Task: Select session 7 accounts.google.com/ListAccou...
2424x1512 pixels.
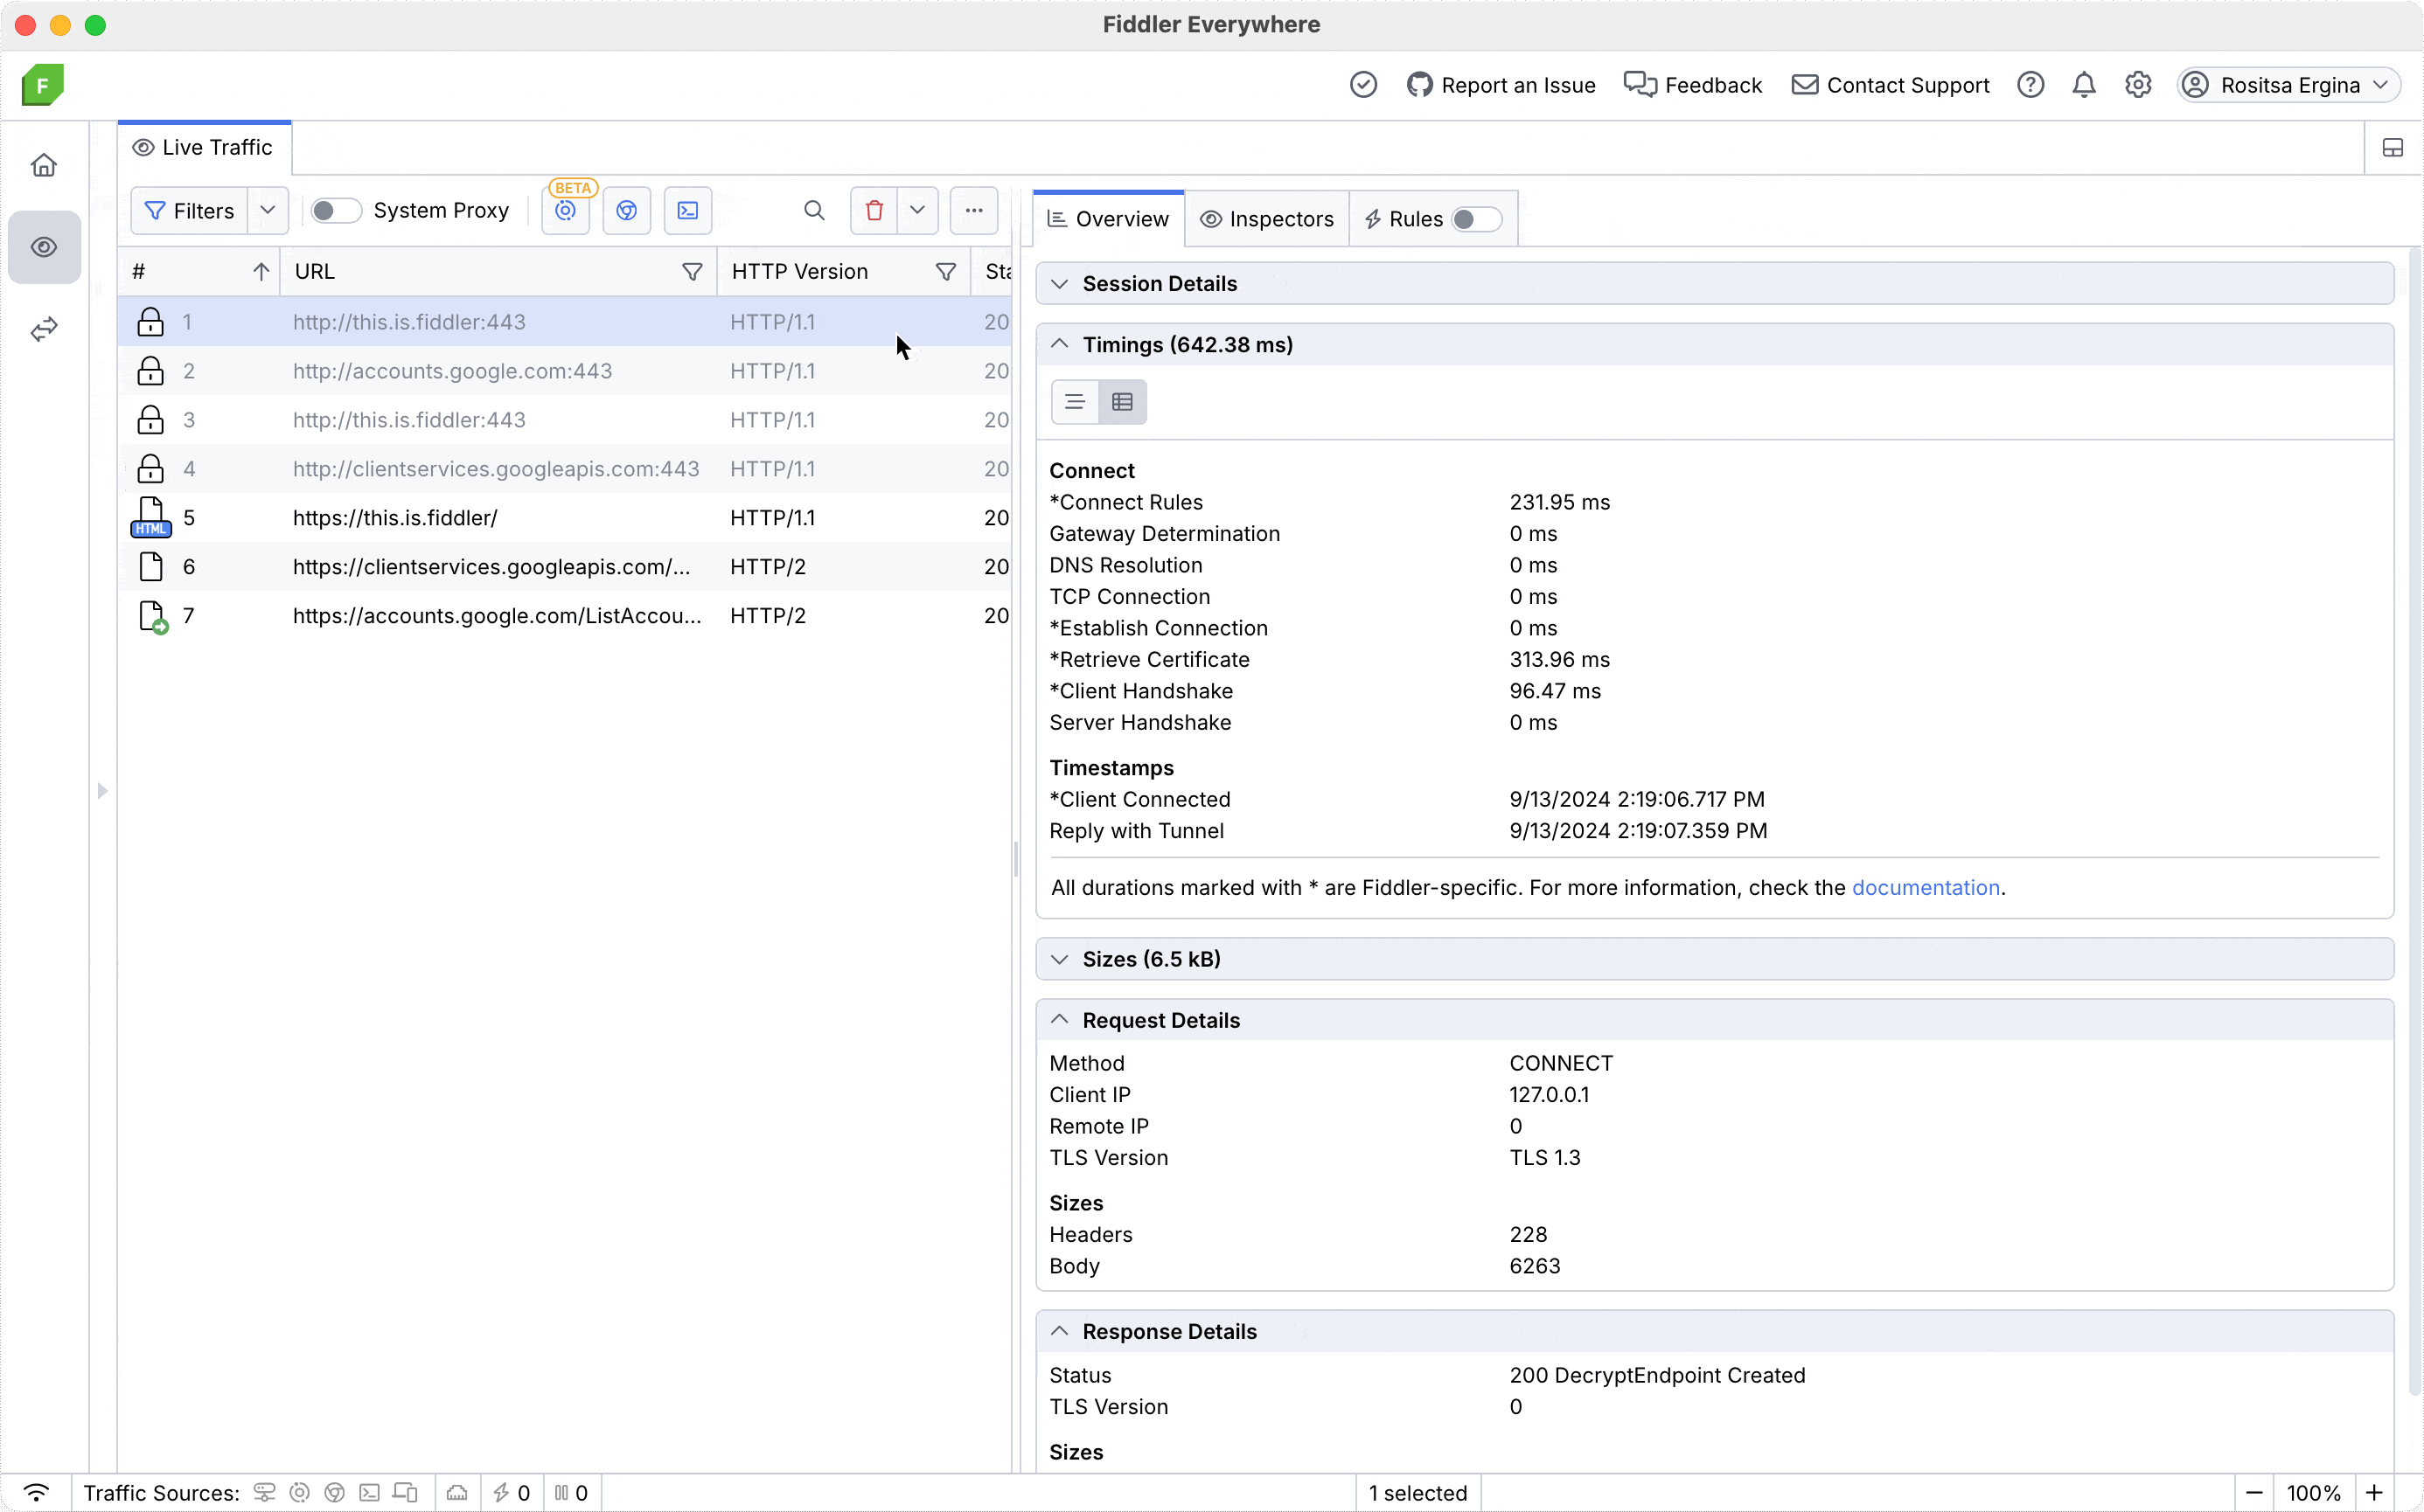Action: point(565,616)
